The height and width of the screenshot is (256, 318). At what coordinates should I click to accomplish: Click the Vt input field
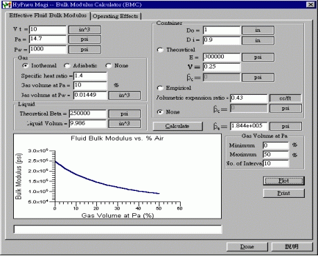point(48,30)
